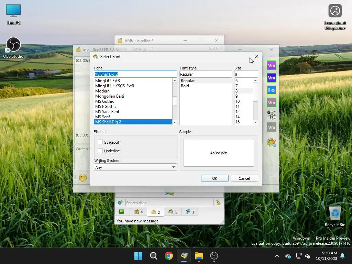Click the Font style input field

(x=206, y=74)
